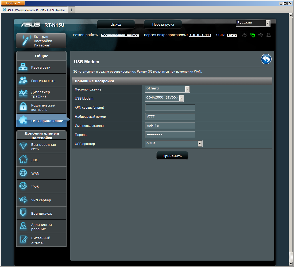The width and height of the screenshot is (294, 267).
Task: Click the Wireless wifi signal icon
Action: pos(23,146)
